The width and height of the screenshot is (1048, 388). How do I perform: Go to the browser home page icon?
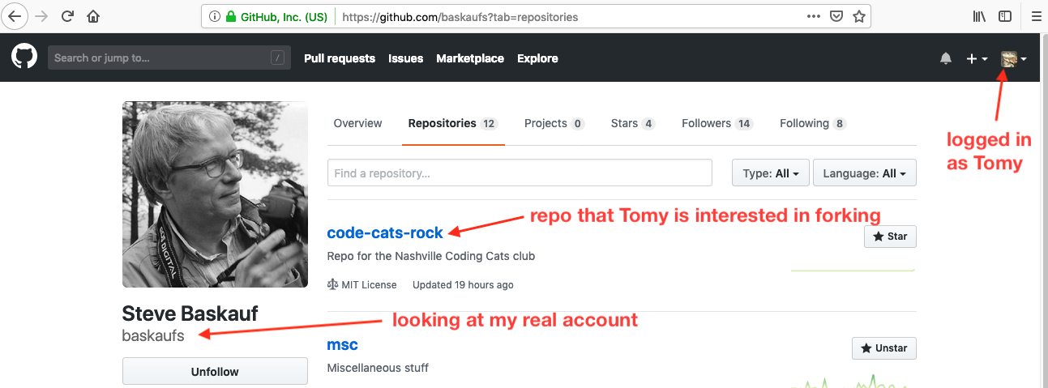(x=93, y=16)
